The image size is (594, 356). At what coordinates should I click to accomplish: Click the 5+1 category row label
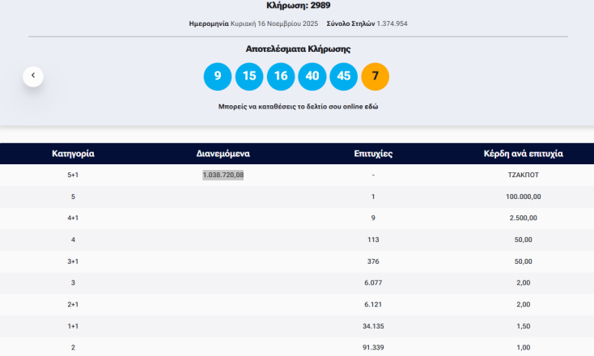(x=74, y=175)
